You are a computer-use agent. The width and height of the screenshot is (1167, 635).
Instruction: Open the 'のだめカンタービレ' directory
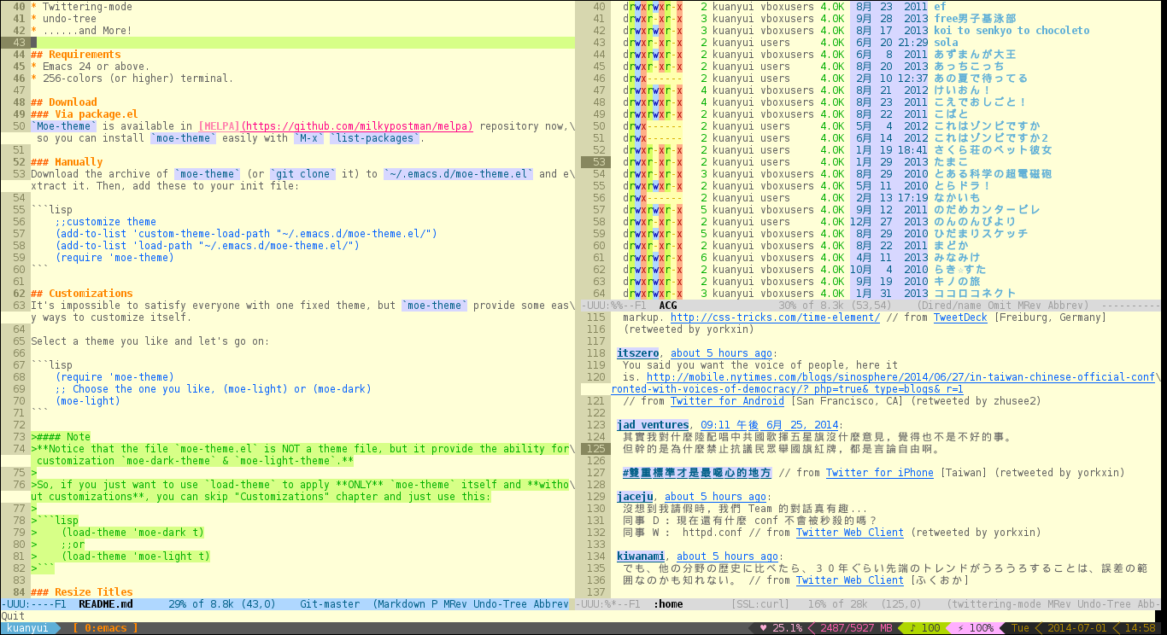(x=987, y=210)
